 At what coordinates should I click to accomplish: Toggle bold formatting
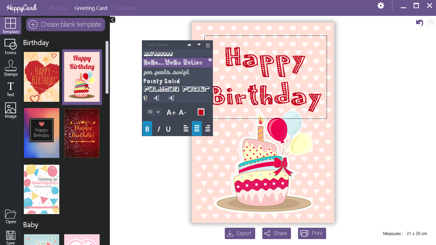[147, 129]
